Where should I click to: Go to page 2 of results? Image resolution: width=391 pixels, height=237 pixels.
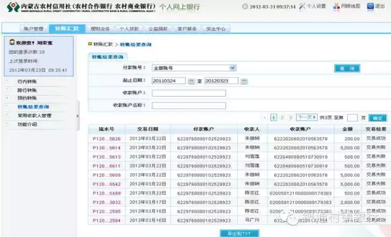pyautogui.click(x=282, y=118)
